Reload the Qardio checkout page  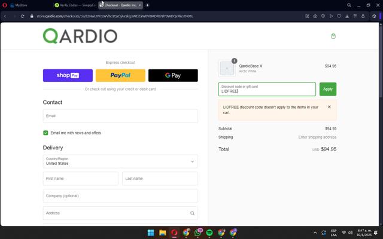pyautogui.click(x=23, y=16)
